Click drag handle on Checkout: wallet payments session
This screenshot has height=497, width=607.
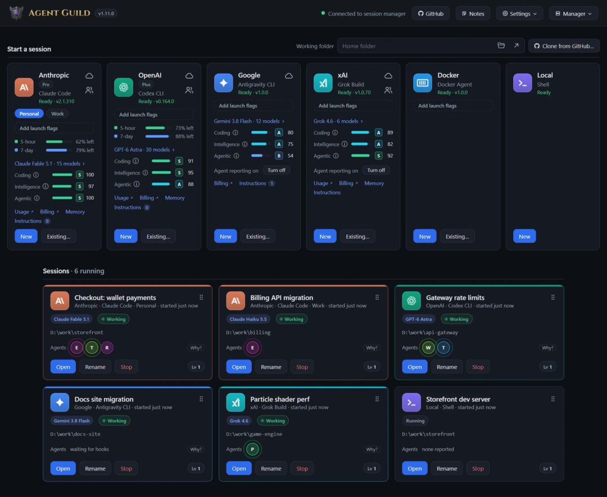[x=201, y=298]
